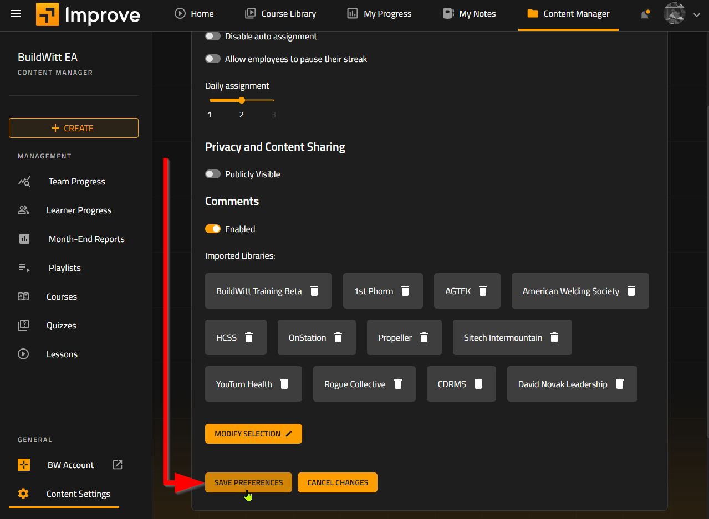The width and height of the screenshot is (709, 519).
Task: Open Month-End Reports in the sidebar
Action: tap(86, 239)
